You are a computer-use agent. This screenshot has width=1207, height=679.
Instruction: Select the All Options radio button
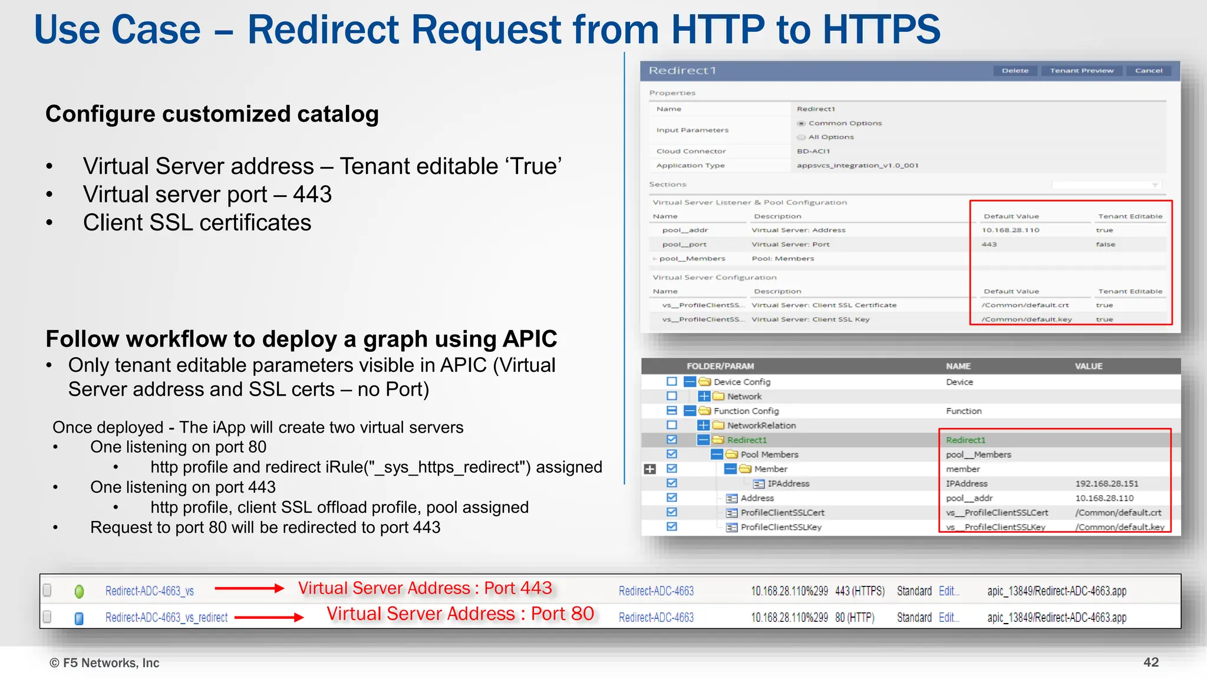801,137
